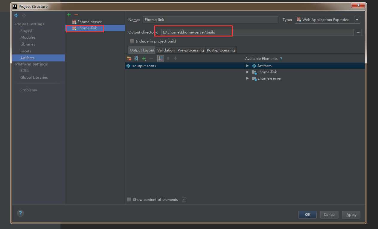Click the Artifacts node diamond icon

[x=254, y=66]
